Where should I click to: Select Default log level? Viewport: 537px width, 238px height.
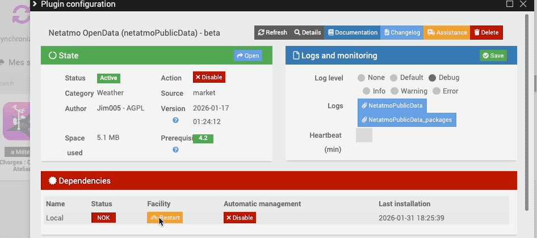point(394,78)
